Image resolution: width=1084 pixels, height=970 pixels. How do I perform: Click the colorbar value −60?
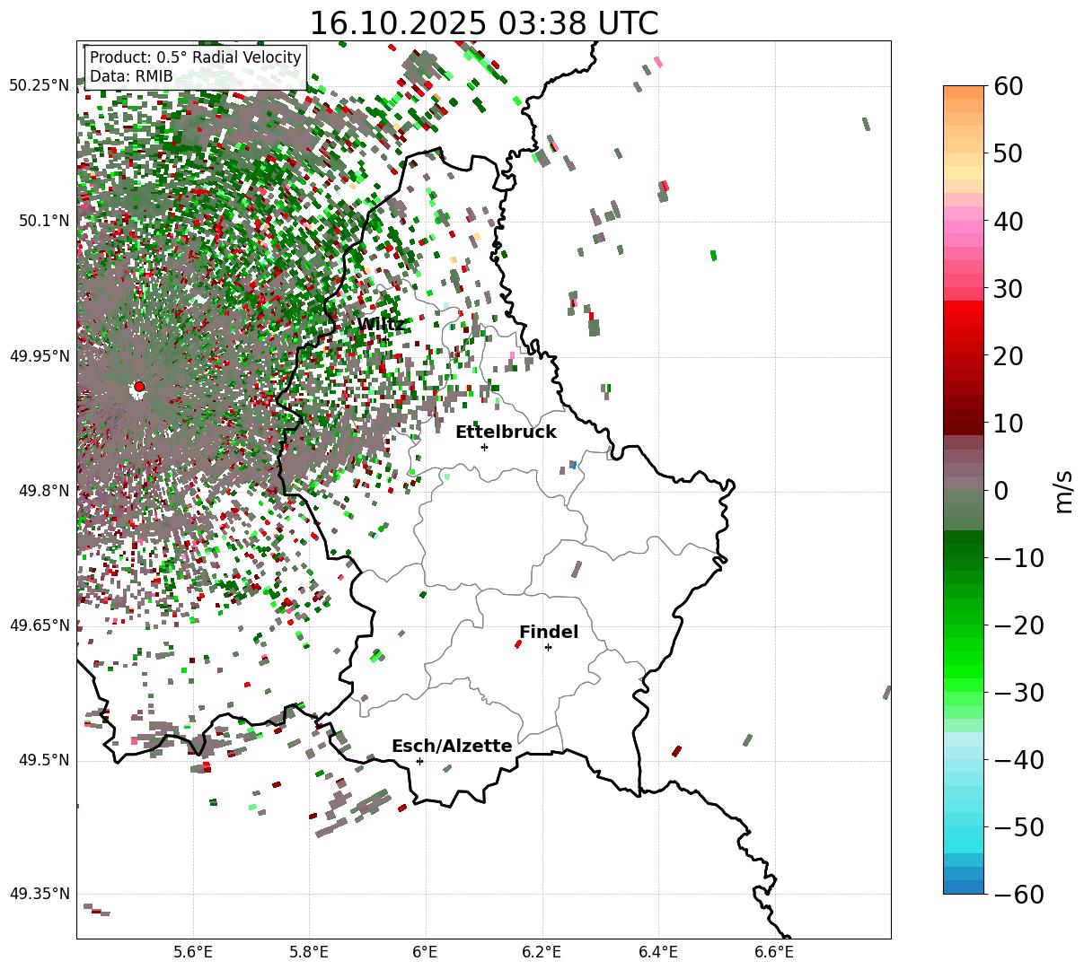click(x=1018, y=895)
